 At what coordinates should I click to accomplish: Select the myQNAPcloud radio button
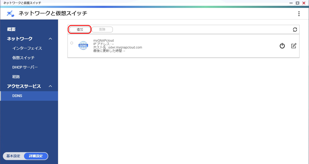[72, 43]
